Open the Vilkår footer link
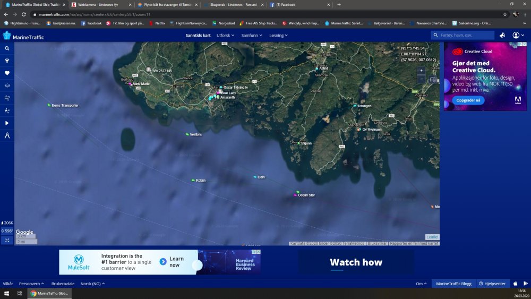This screenshot has height=299, width=531. 8,284
